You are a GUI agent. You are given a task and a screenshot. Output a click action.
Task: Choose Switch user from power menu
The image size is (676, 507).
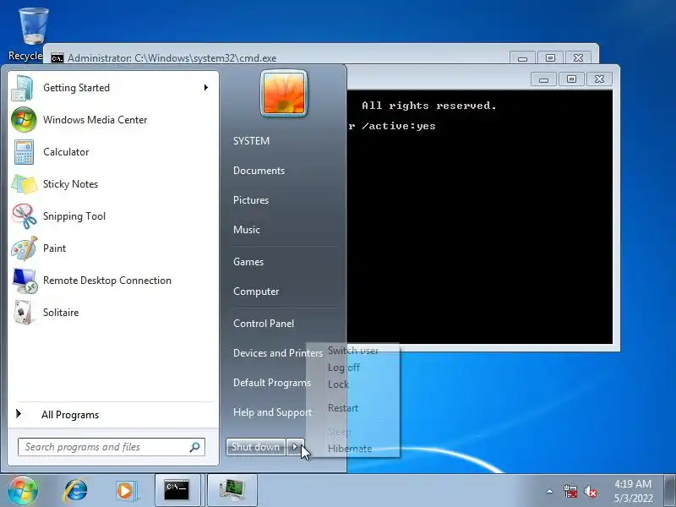(353, 351)
